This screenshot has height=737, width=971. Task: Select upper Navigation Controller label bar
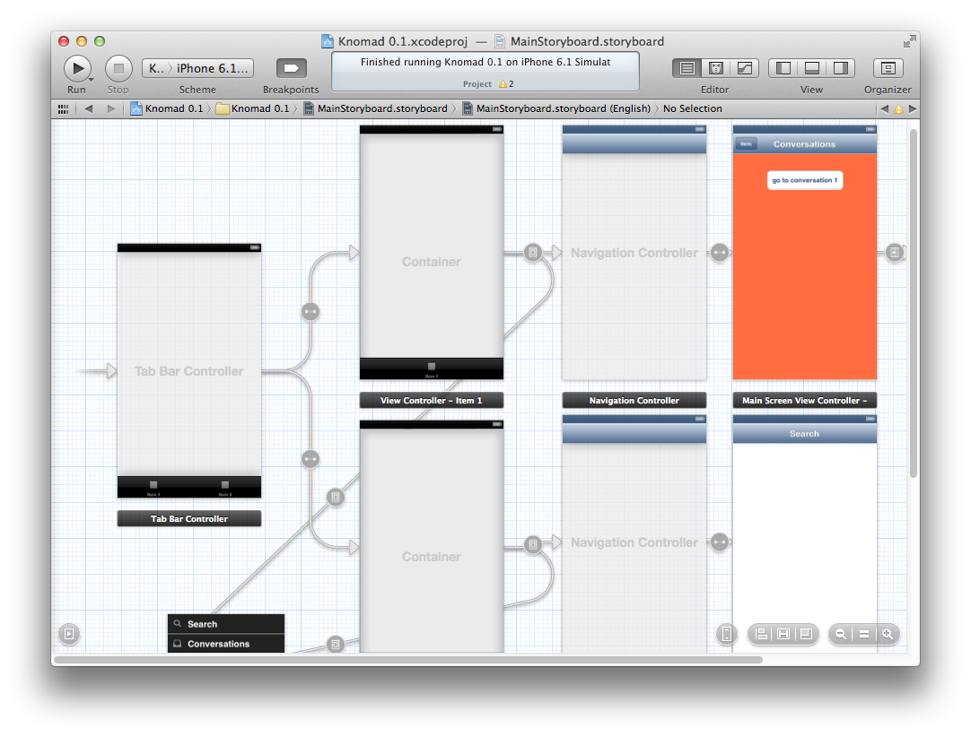point(634,401)
